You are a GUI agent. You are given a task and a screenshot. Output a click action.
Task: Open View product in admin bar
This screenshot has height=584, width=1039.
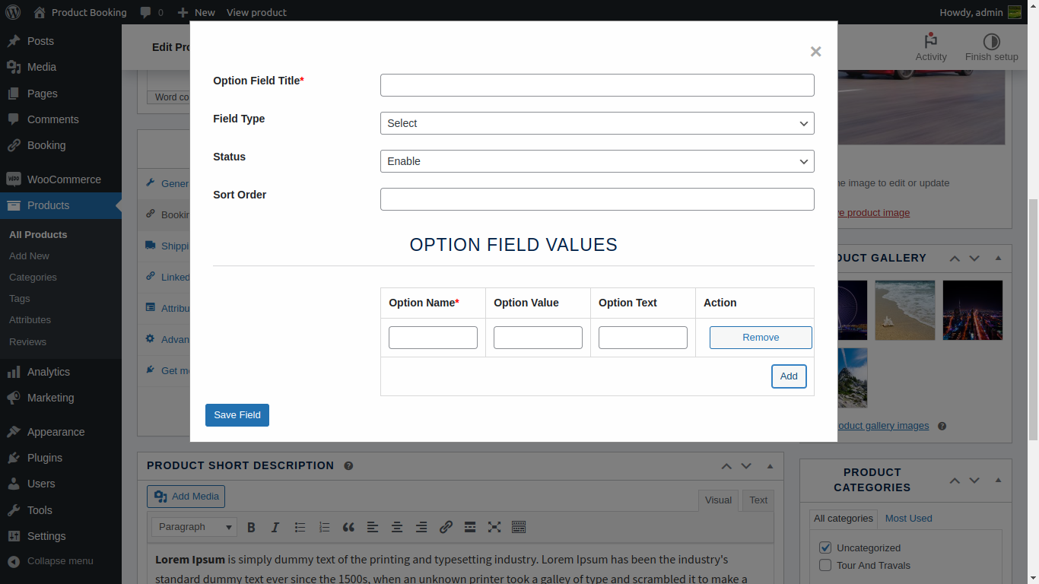tap(256, 12)
